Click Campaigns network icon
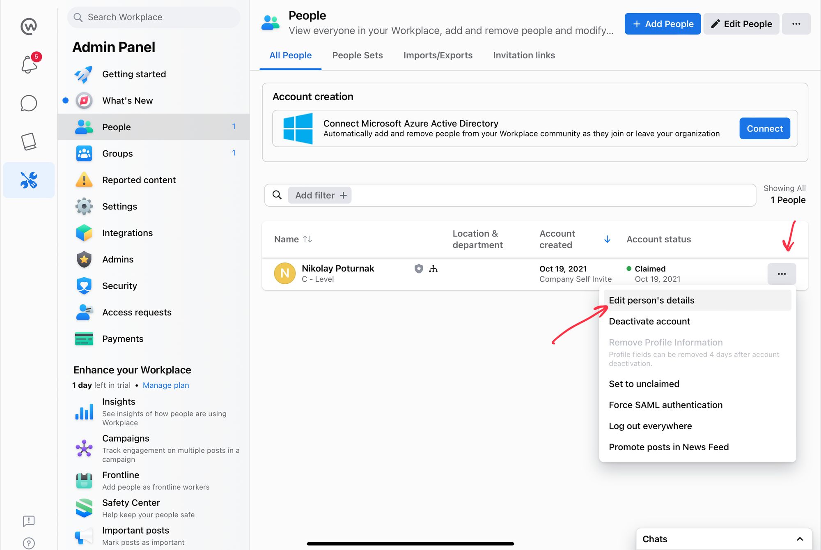The image size is (821, 550). pos(84,448)
